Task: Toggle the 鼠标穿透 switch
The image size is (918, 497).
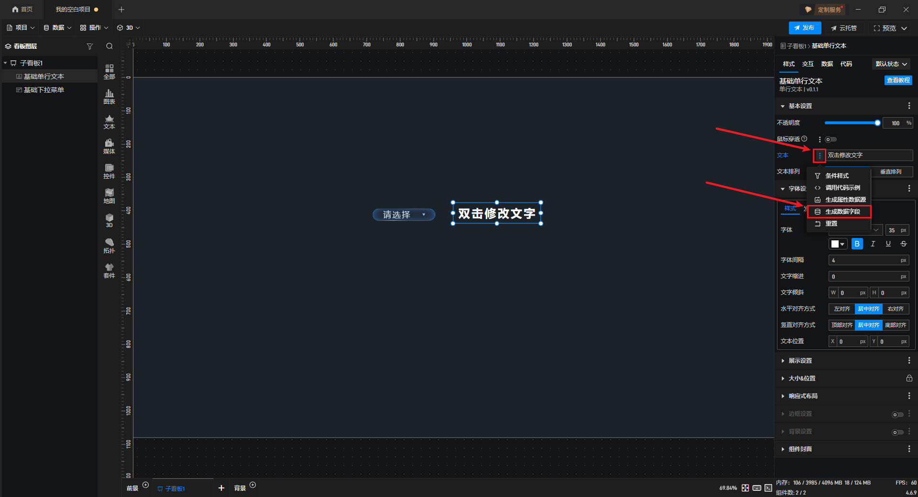Action: pos(831,140)
